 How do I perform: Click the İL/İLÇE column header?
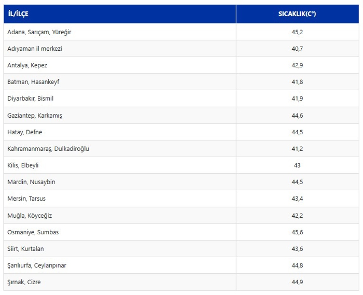click(x=18, y=14)
